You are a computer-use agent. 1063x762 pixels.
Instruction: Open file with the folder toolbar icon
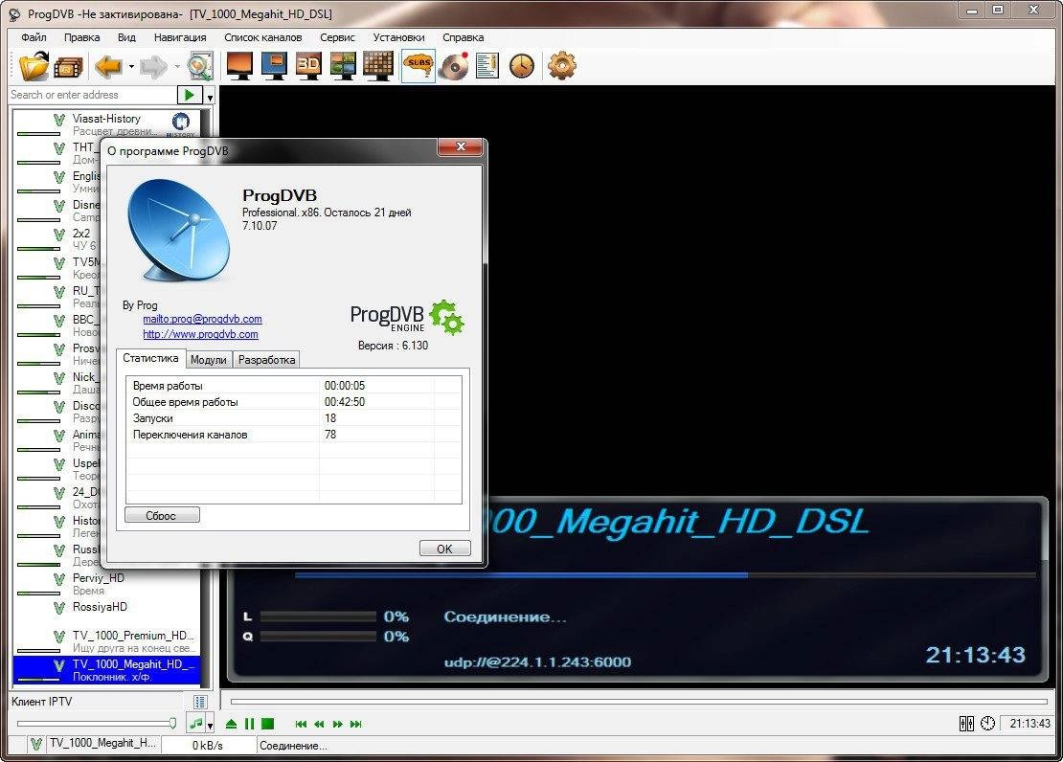click(34, 66)
